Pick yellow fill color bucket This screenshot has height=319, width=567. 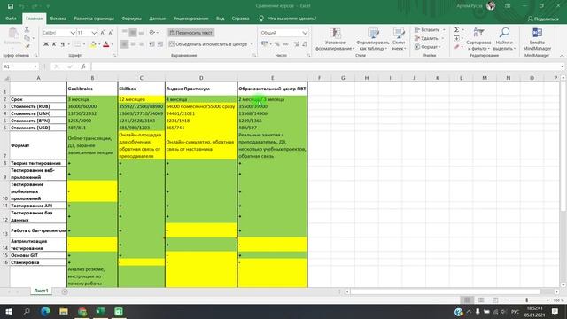point(93,44)
